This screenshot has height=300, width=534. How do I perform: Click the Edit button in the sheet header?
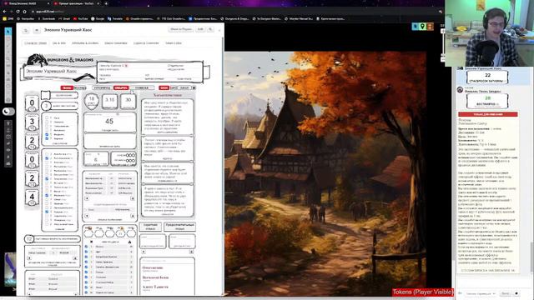(x=200, y=29)
